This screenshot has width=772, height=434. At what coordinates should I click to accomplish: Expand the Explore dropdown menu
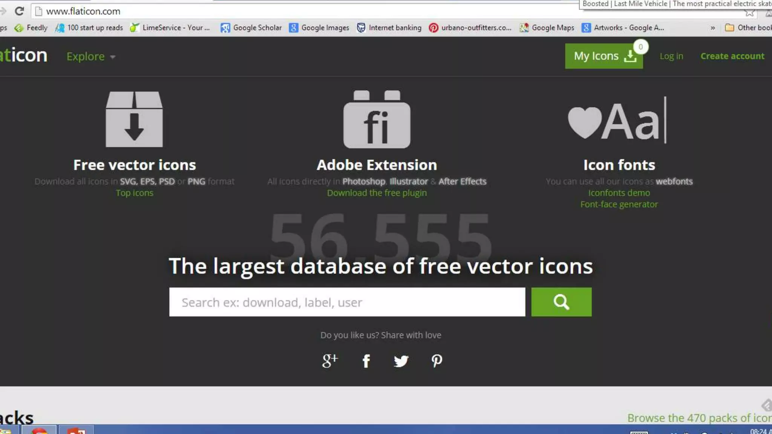coord(91,57)
